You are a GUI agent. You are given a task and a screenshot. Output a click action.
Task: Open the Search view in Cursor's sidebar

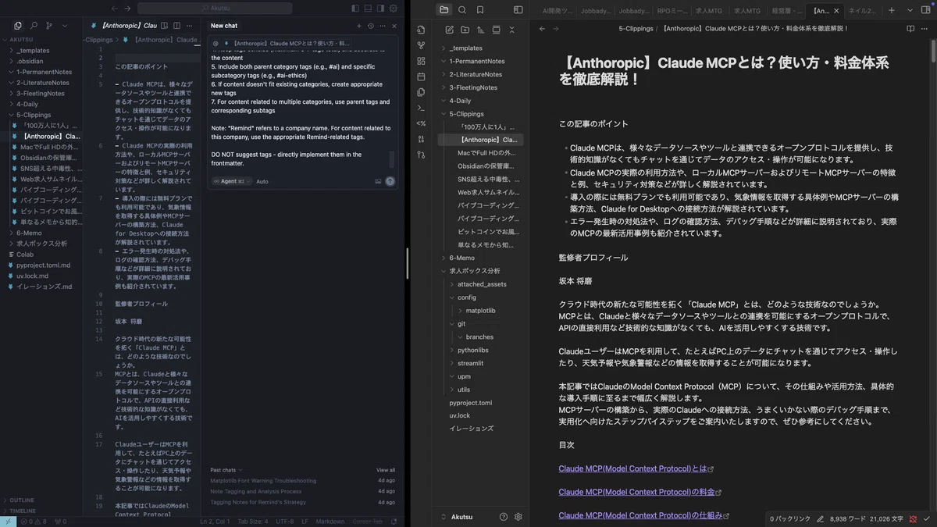(x=34, y=26)
